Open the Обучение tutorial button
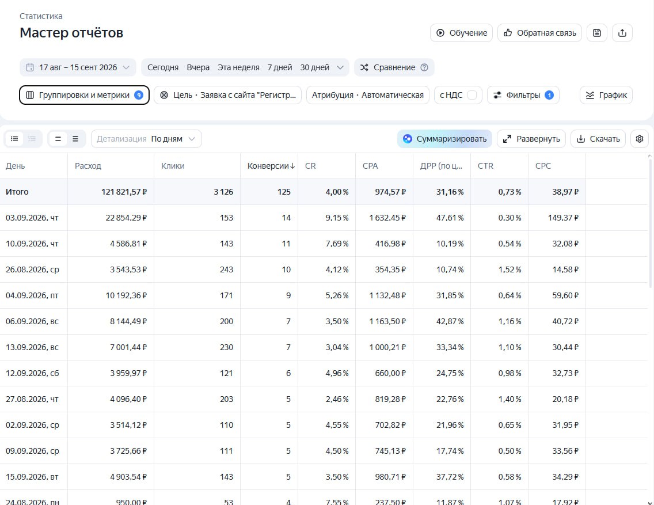 click(x=461, y=33)
